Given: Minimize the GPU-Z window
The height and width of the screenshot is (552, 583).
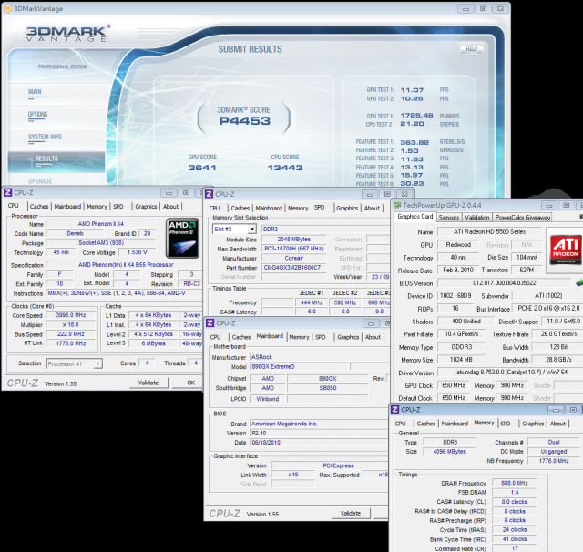Looking at the screenshot, I should pyautogui.click(x=548, y=205).
